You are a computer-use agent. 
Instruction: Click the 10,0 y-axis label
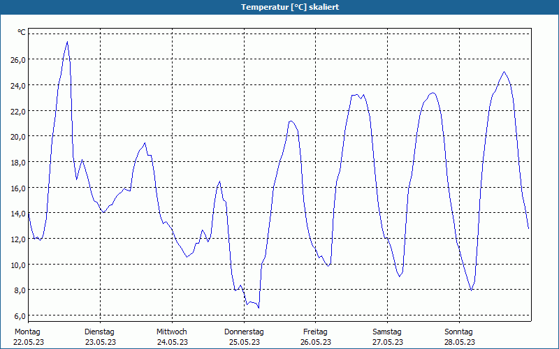point(18,265)
